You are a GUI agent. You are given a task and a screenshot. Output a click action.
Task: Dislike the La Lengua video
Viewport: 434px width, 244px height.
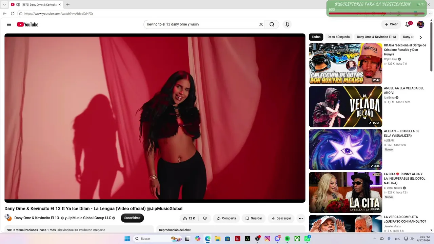point(205,218)
